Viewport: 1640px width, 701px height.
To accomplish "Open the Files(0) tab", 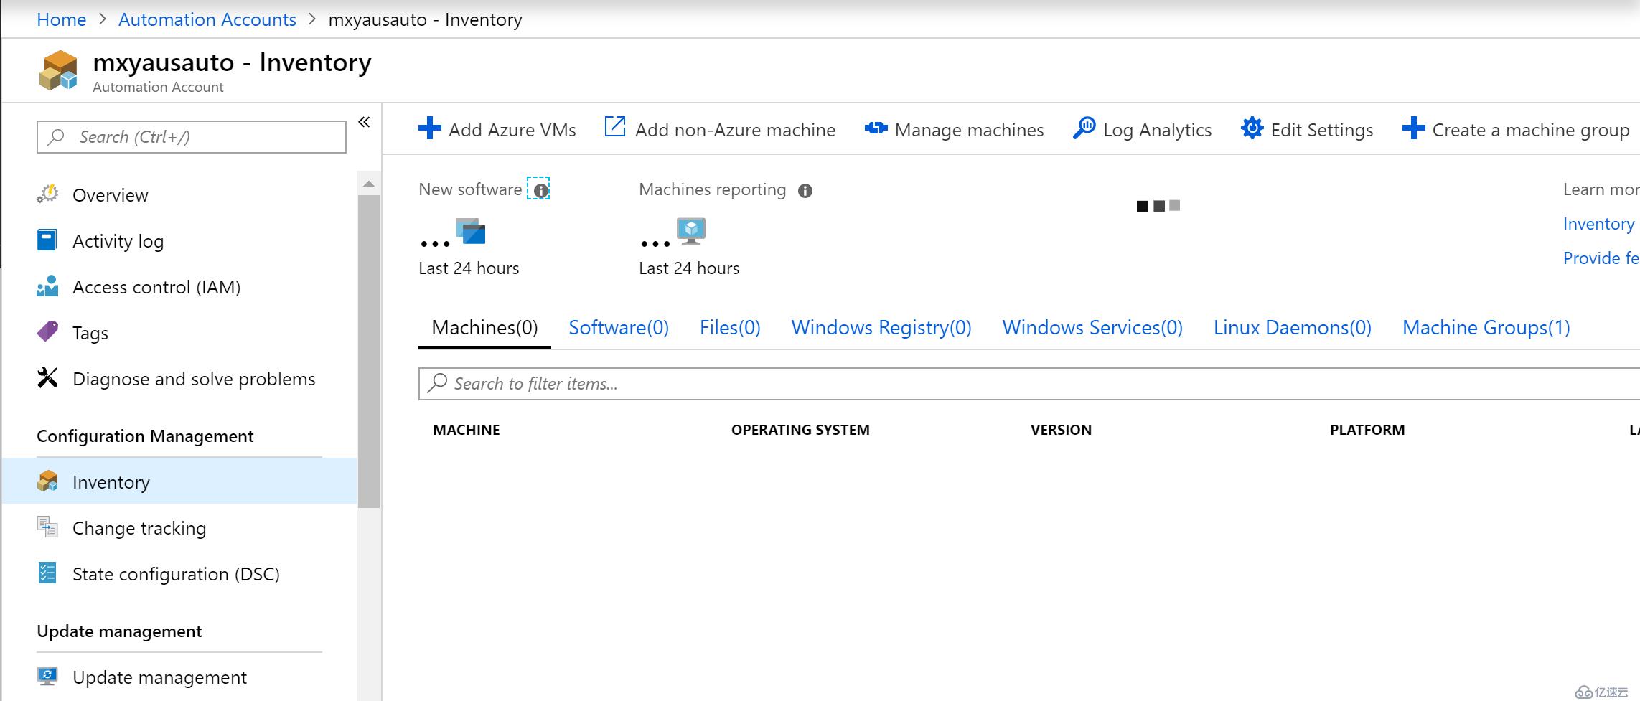I will [x=730, y=328].
